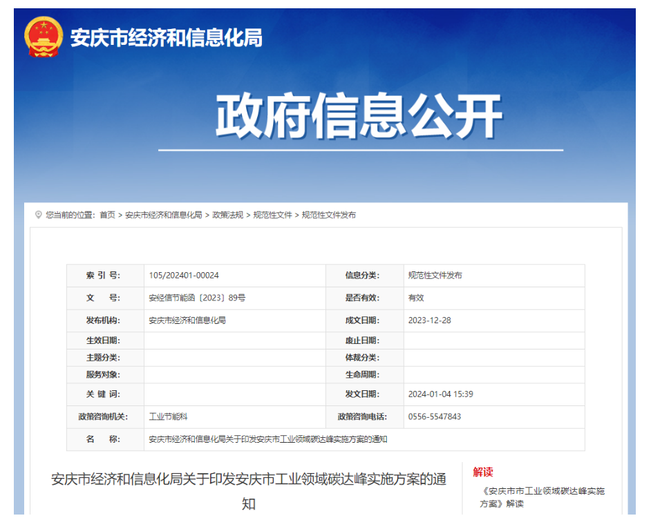Select 规范性文件发布 at end of breadcrumb
Image resolution: width=651 pixels, height=518 pixels.
point(329,215)
